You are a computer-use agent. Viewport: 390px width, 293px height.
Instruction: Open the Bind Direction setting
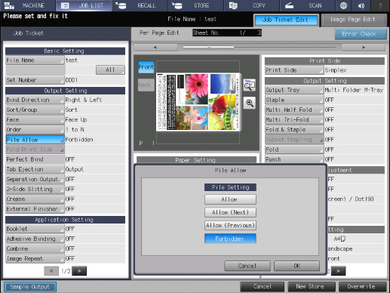(35, 100)
